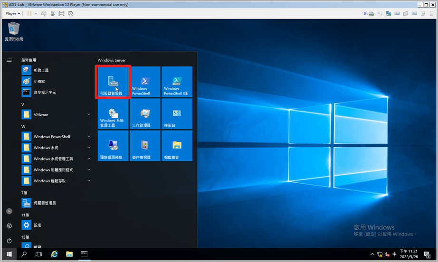Screen dimensions: 438x262
Task: Click the user account icon in Start menu
Action: 9,211
